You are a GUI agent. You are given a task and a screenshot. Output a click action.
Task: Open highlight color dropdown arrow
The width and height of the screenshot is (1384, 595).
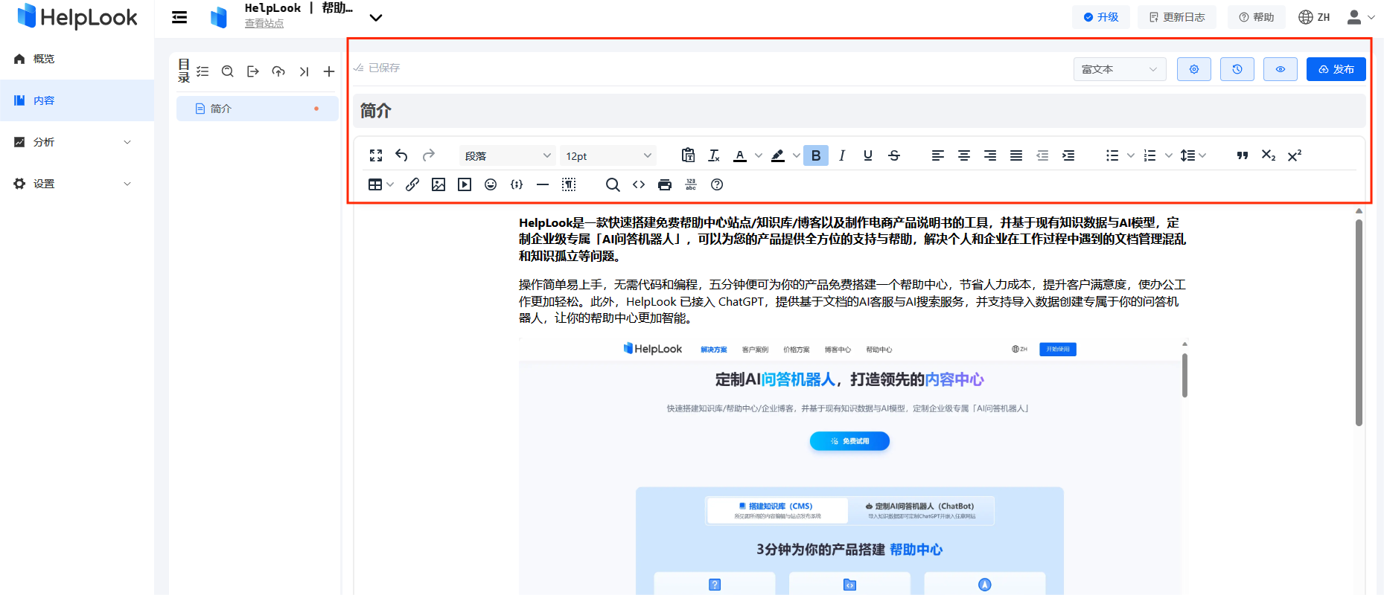[x=797, y=155]
